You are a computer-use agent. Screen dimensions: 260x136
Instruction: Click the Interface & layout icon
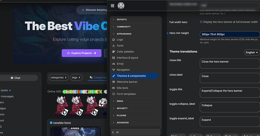[113, 58]
